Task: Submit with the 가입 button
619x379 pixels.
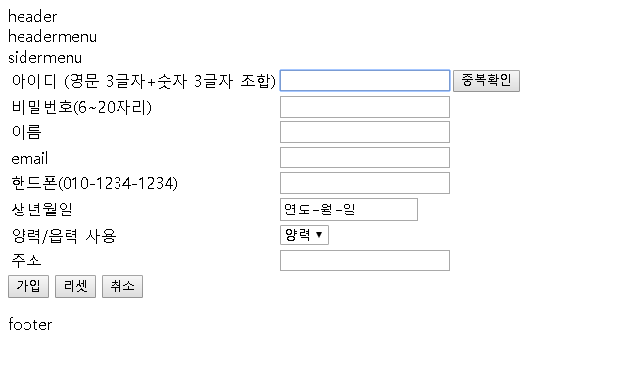Action: pos(28,286)
